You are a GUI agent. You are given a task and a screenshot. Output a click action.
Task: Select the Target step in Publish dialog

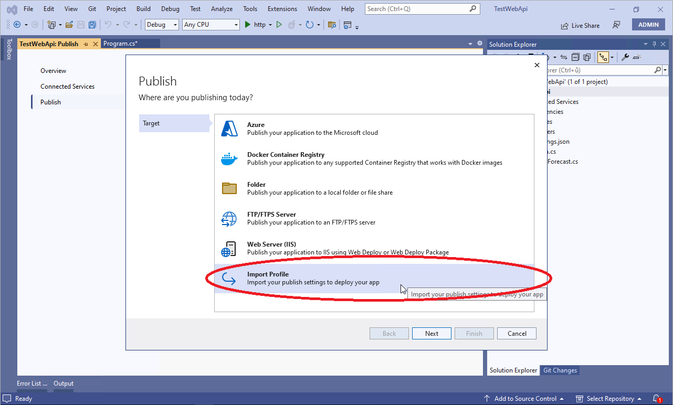(174, 123)
